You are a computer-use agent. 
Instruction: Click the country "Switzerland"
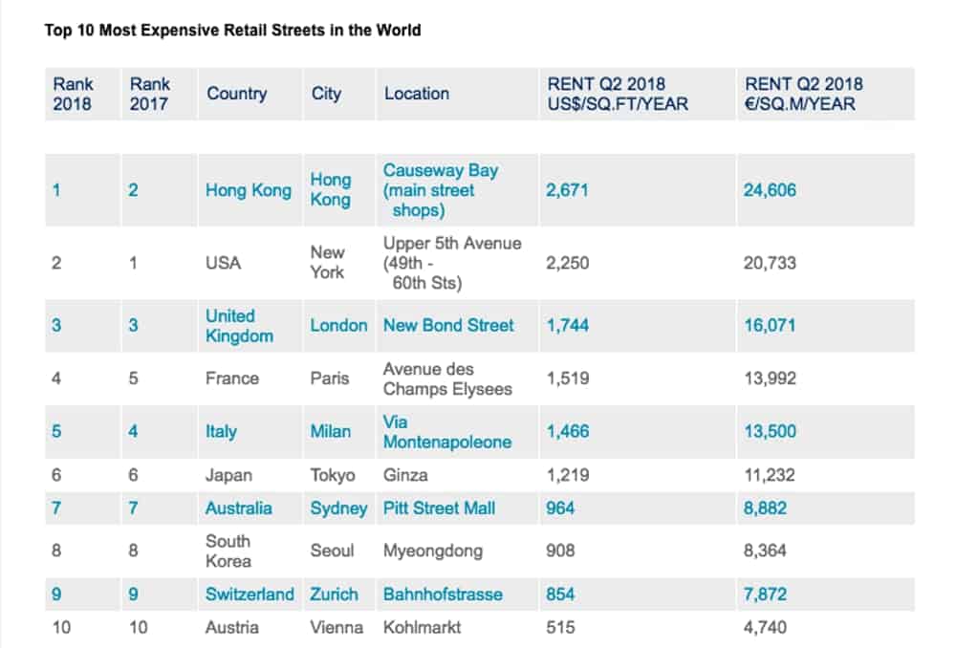click(250, 594)
